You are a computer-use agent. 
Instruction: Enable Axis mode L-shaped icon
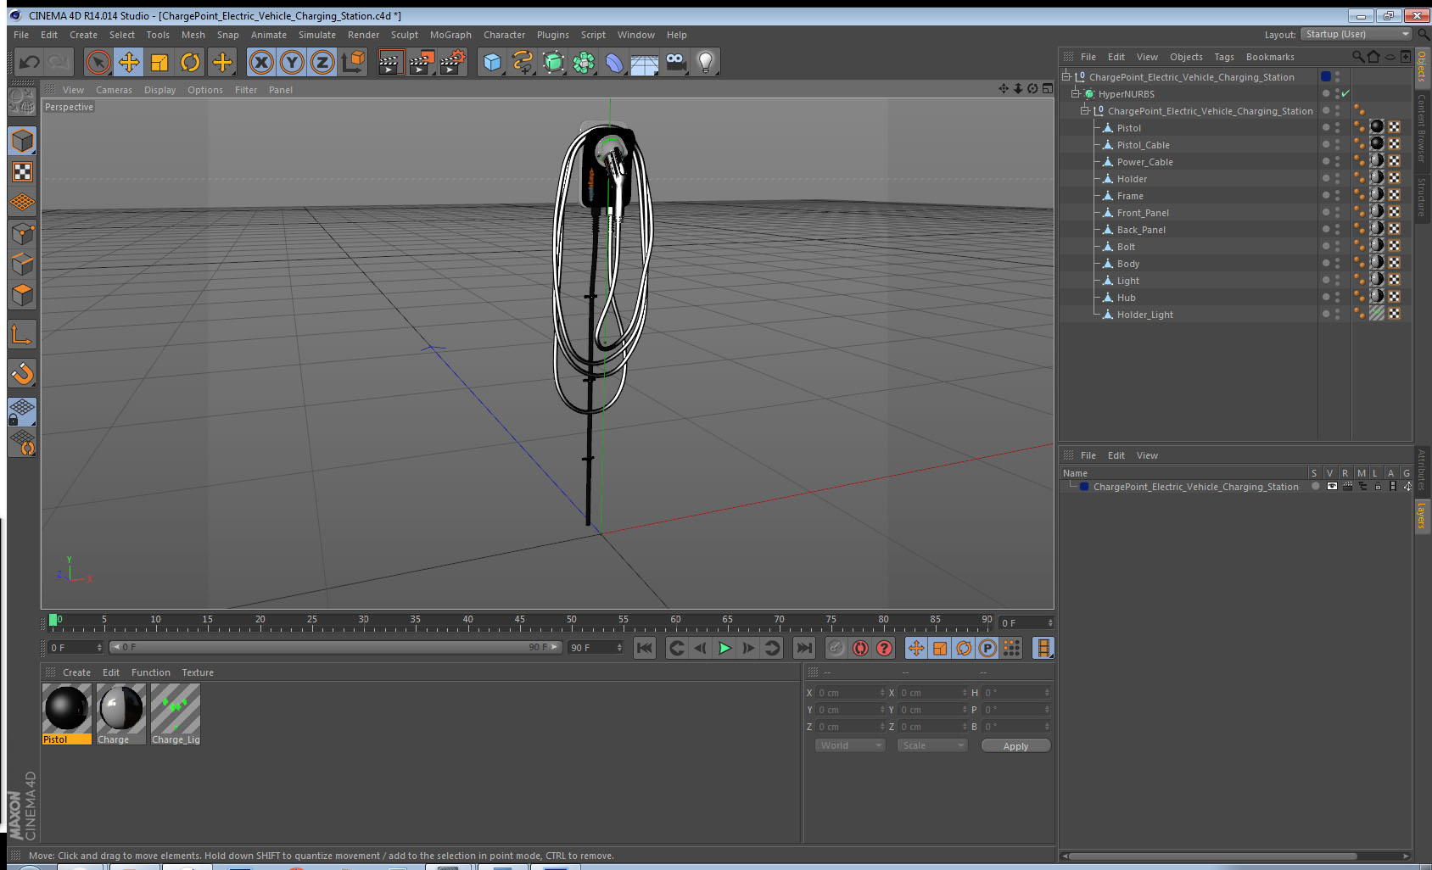(x=22, y=335)
